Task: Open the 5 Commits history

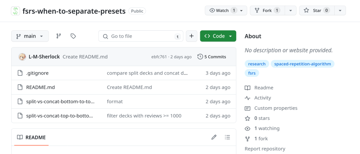Action: (x=212, y=57)
